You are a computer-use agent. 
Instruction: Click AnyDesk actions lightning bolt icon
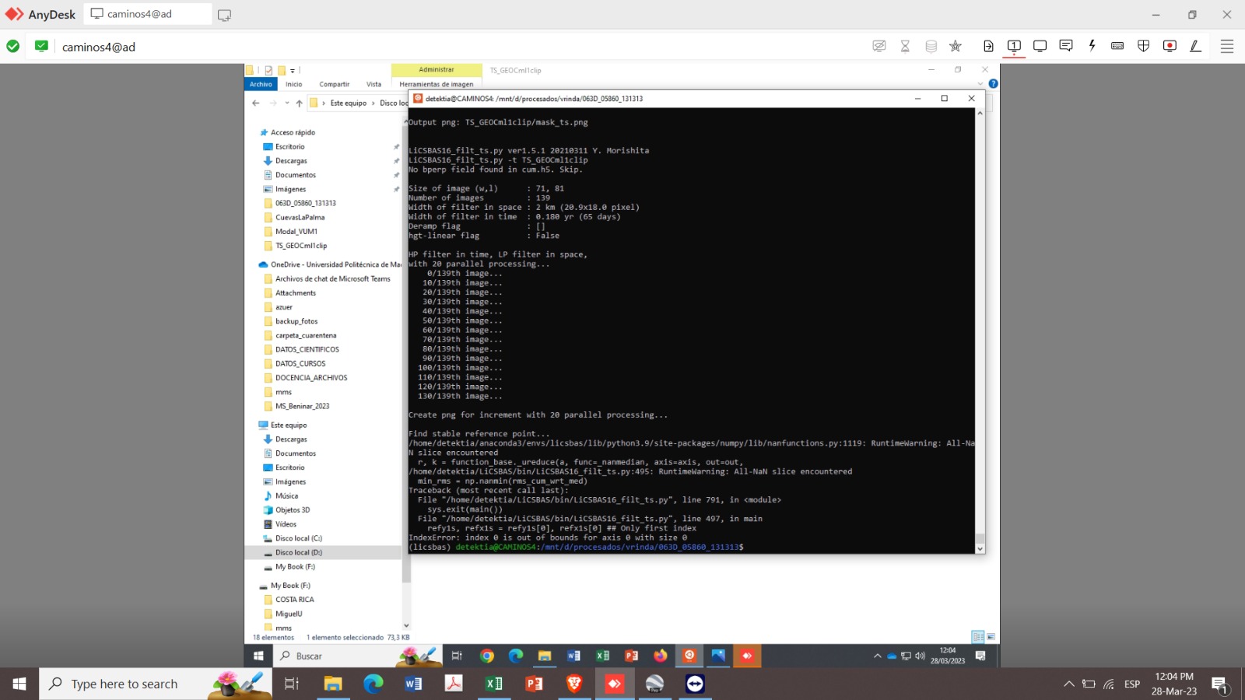[1092, 46]
